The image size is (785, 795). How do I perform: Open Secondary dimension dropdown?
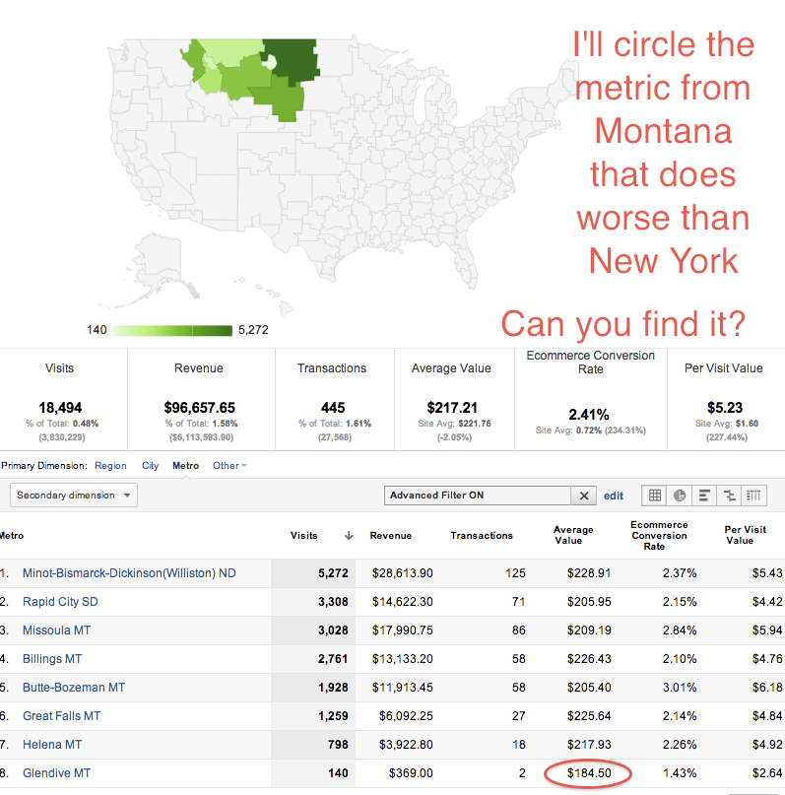pos(74,496)
